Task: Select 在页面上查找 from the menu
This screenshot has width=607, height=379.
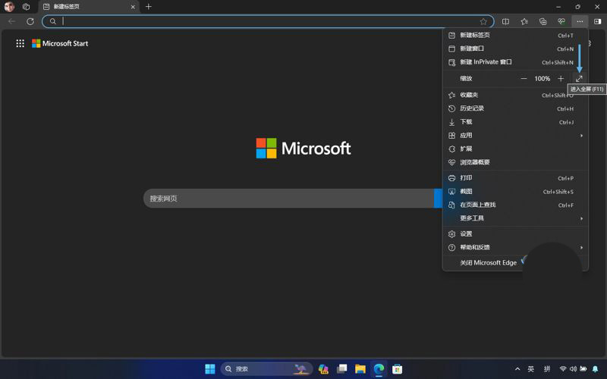Action: [515, 205]
